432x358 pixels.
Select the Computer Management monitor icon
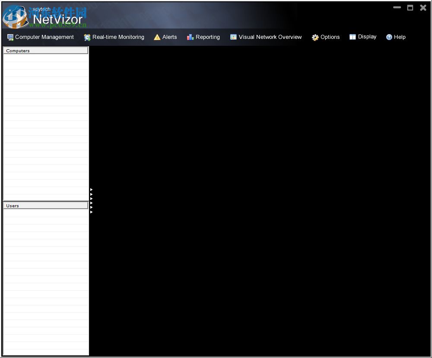click(x=10, y=37)
